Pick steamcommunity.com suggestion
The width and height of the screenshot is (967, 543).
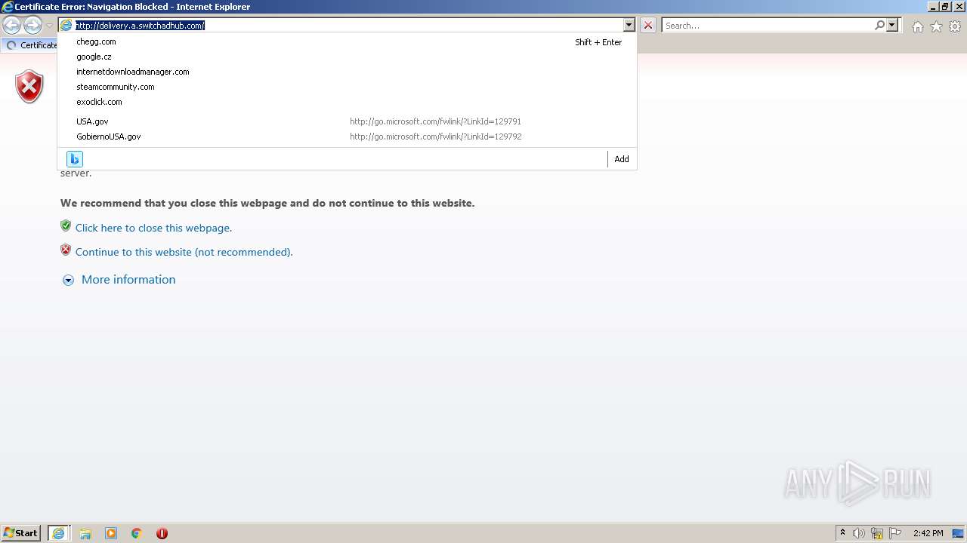pos(348,87)
